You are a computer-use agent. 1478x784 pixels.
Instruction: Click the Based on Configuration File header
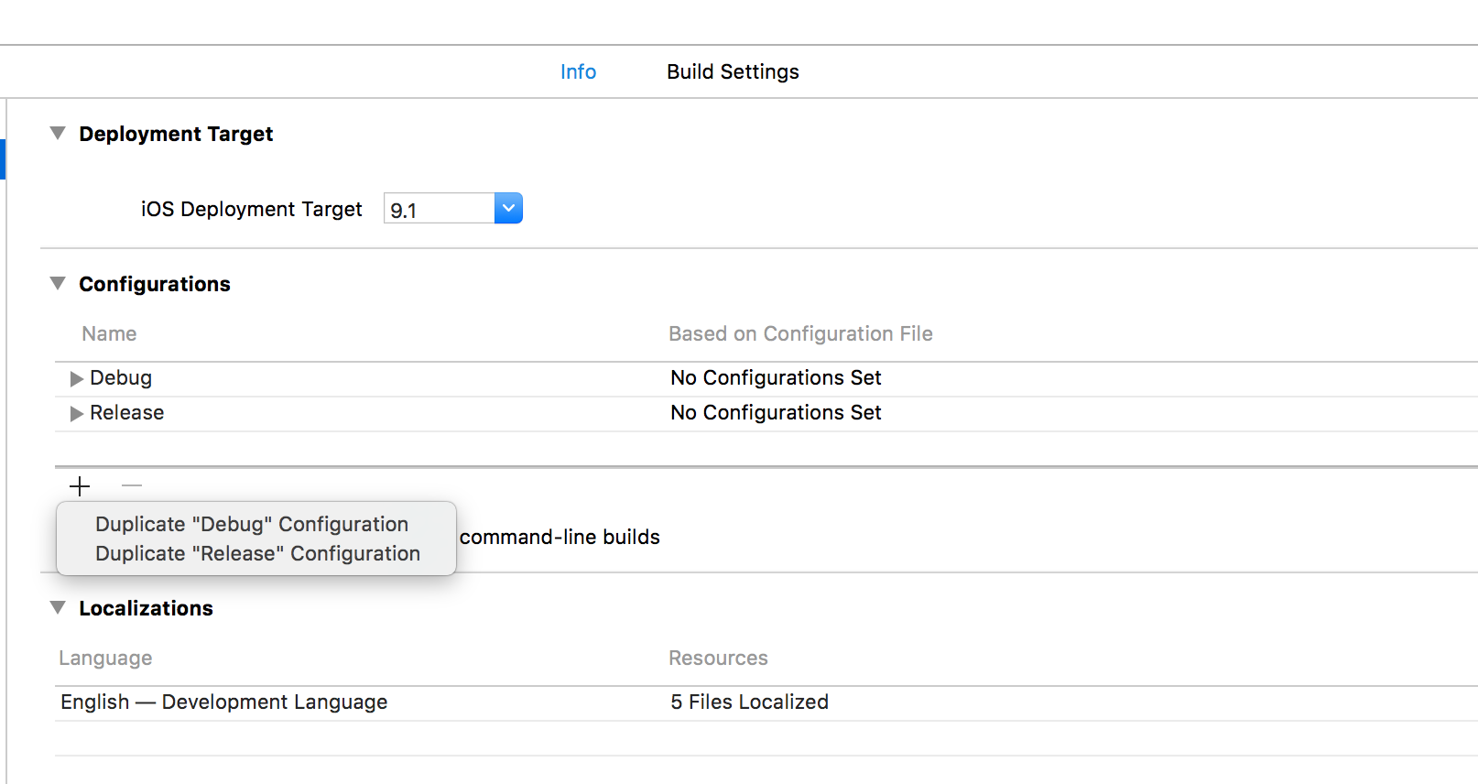800,333
